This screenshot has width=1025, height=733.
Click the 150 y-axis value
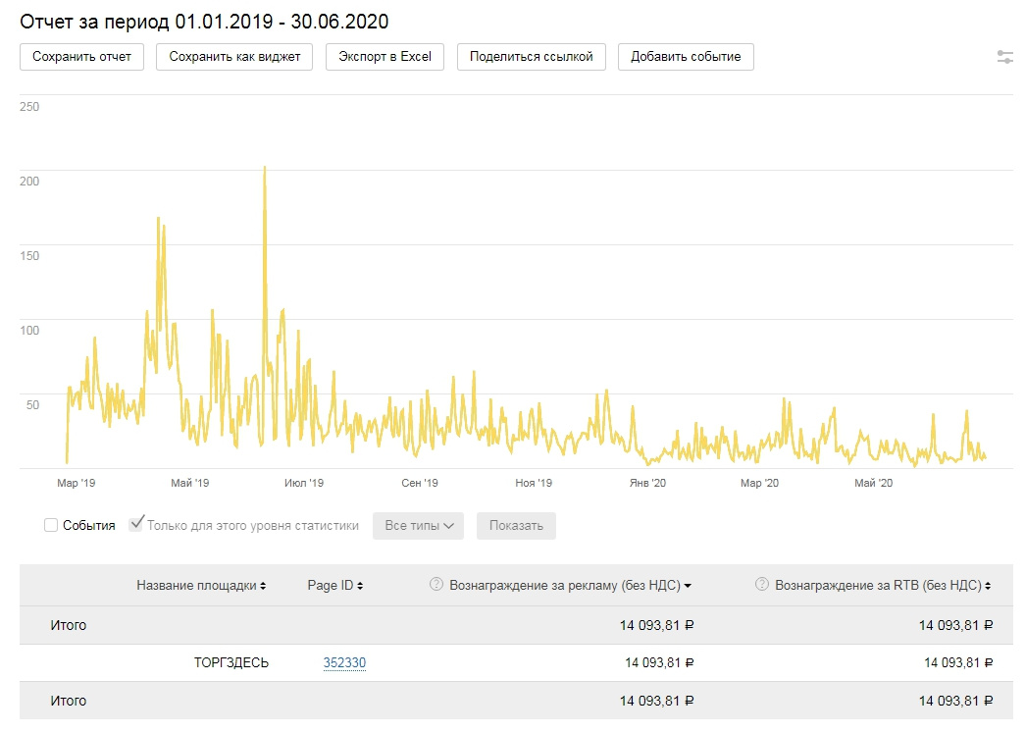tap(29, 256)
